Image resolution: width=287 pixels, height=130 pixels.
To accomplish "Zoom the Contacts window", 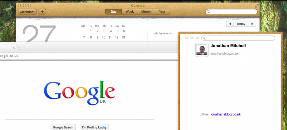I will (x=197, y=37).
